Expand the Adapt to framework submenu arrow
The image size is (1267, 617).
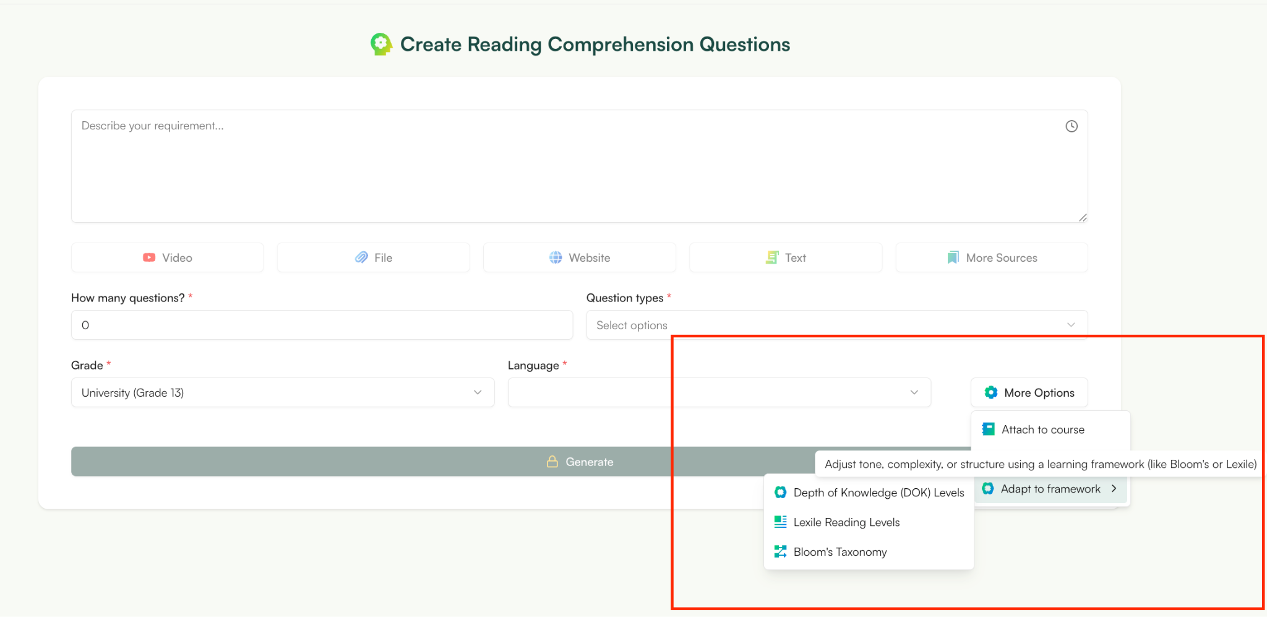coord(1114,488)
